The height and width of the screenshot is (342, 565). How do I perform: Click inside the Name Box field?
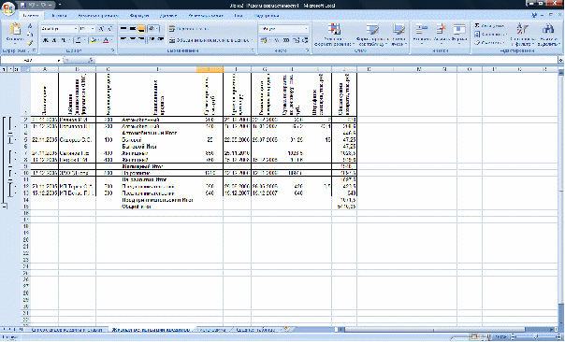click(x=28, y=60)
